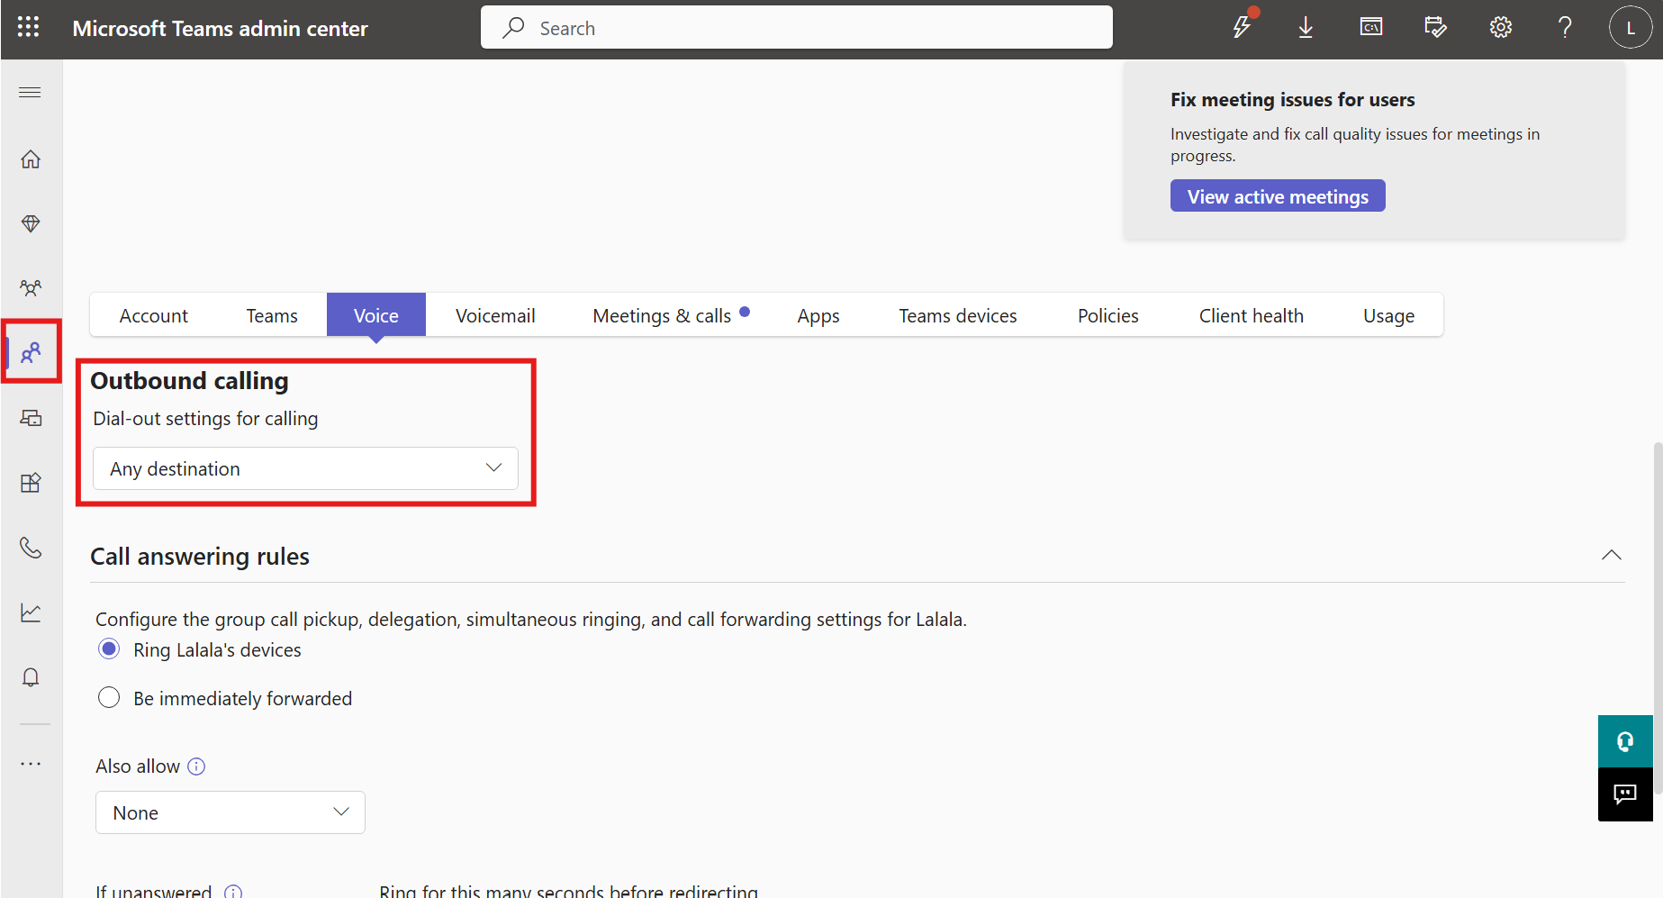
Task: Switch to the Teams devices tab
Action: pyautogui.click(x=958, y=315)
